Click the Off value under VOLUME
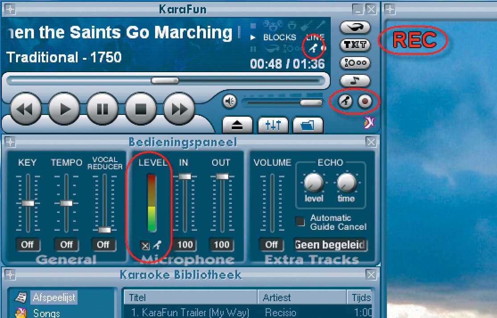This screenshot has width=497, height=318. (x=271, y=245)
